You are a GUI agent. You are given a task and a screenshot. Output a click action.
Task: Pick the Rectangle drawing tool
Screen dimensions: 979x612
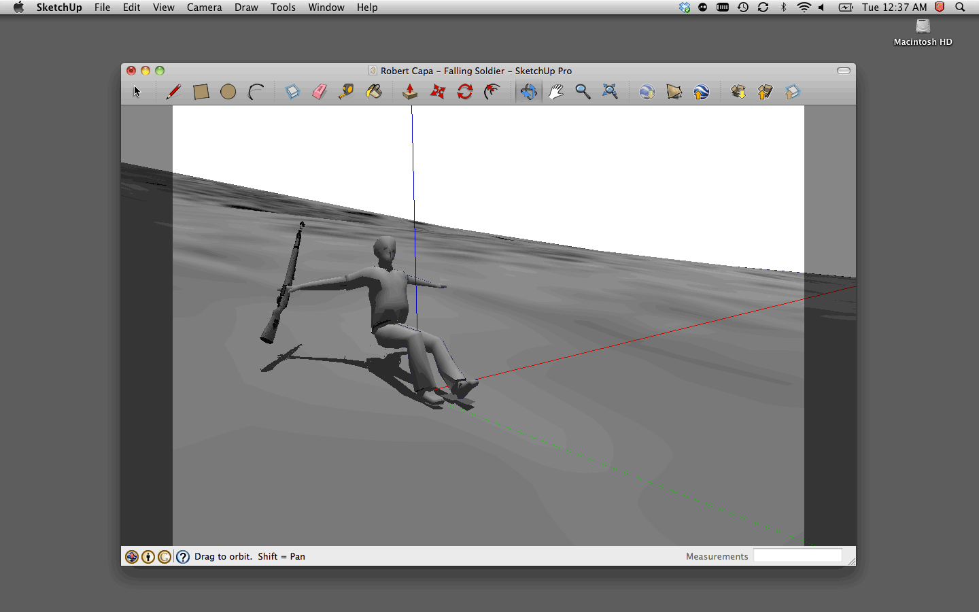point(201,92)
